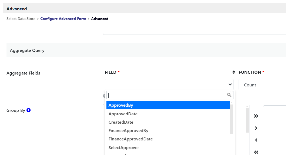
Task: Click the Aggregate Fields label
Action: (23, 73)
